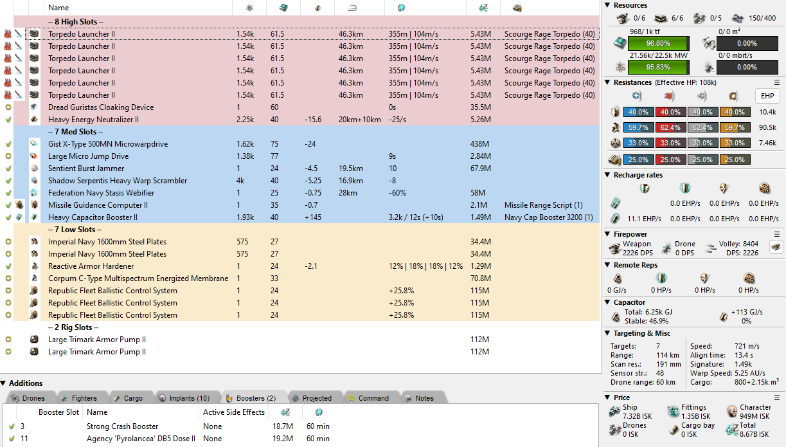
Task: Click the Dread Guristas Cloaking Device module icon
Action: (33, 107)
